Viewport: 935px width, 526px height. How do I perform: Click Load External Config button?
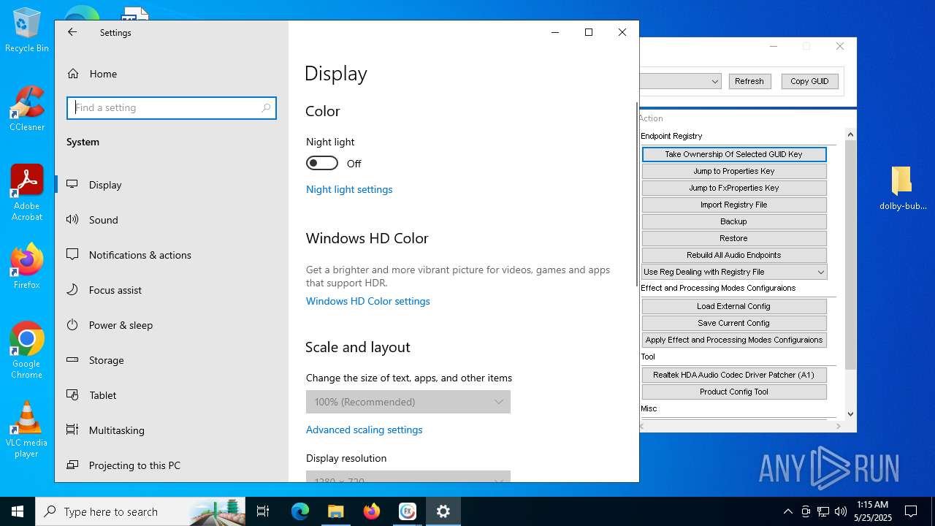(734, 306)
